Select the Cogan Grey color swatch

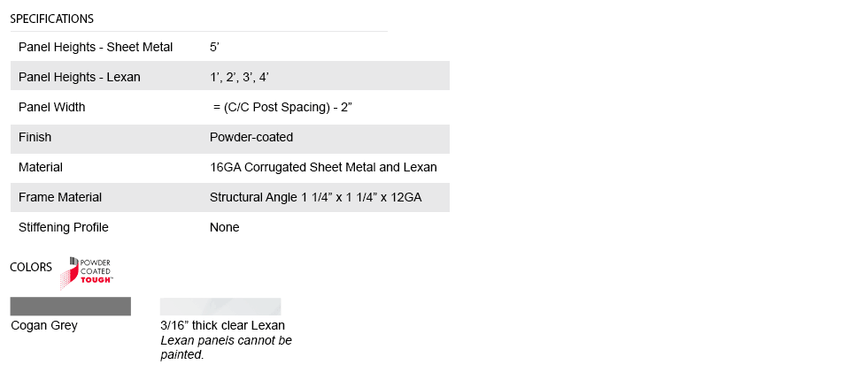pyautogui.click(x=71, y=307)
